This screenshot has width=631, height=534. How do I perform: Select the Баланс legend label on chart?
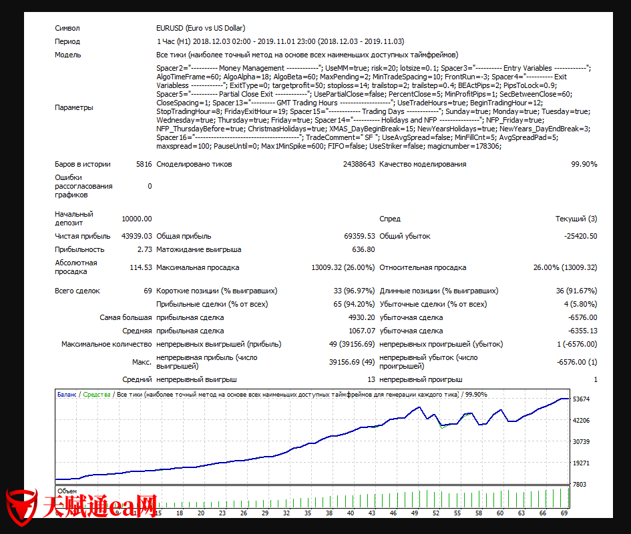point(67,395)
